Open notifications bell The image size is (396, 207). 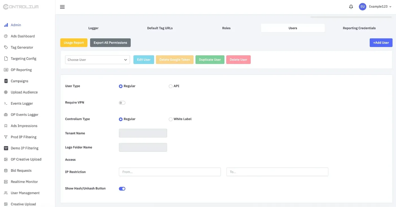click(x=351, y=7)
